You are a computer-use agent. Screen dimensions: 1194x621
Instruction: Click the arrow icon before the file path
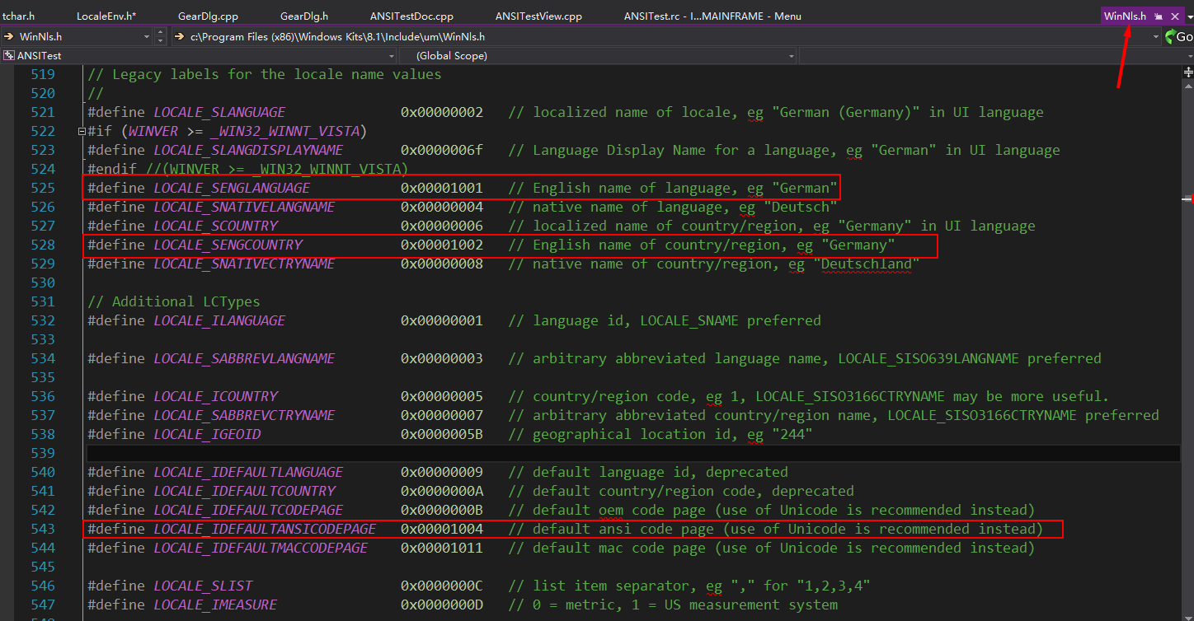180,36
